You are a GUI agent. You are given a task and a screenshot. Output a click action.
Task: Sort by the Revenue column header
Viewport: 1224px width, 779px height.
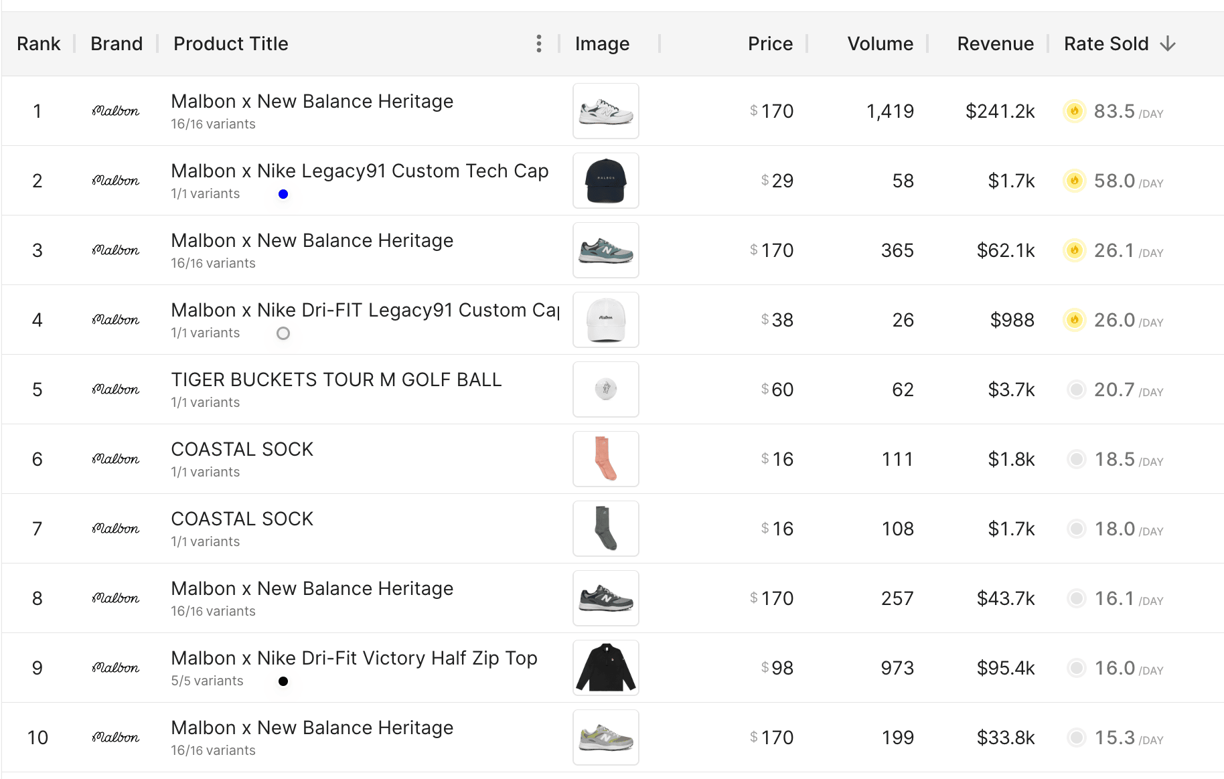(x=995, y=44)
